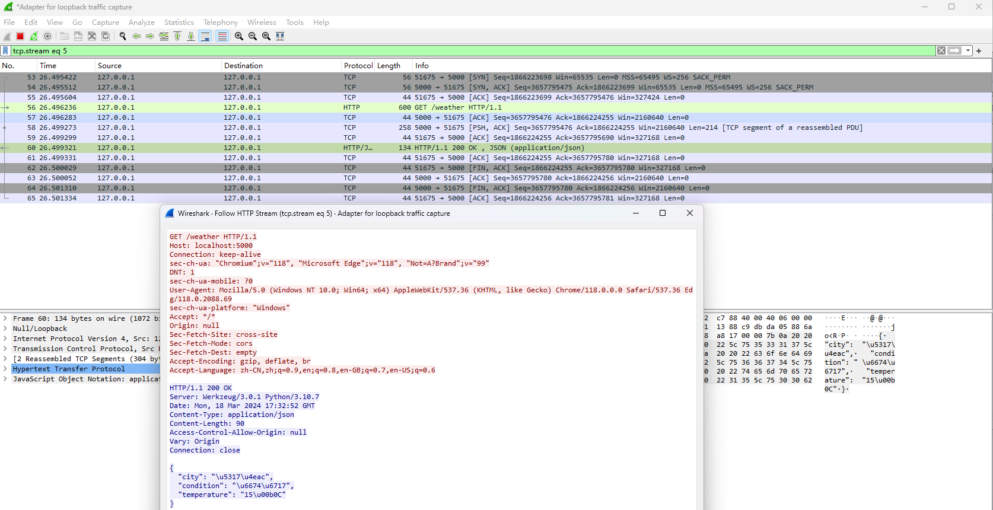993x510 pixels.
Task: Sort packets by Protocol column
Action: tap(358, 66)
